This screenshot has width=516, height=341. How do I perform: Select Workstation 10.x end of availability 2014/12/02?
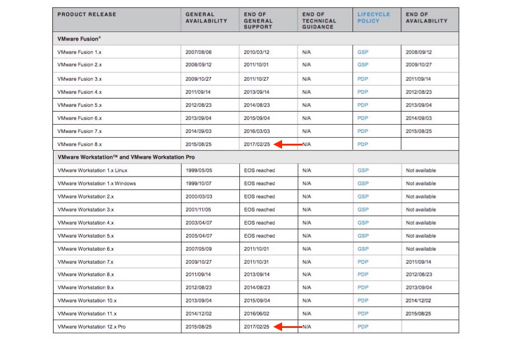pyautogui.click(x=418, y=301)
